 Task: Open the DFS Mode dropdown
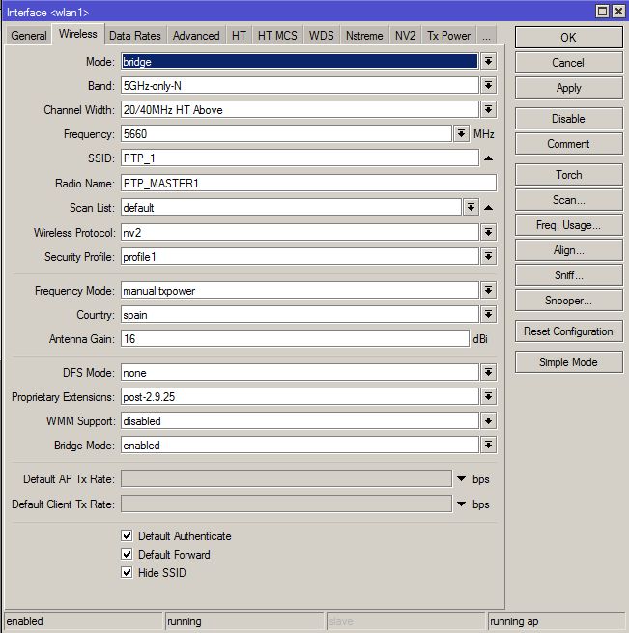pos(488,372)
